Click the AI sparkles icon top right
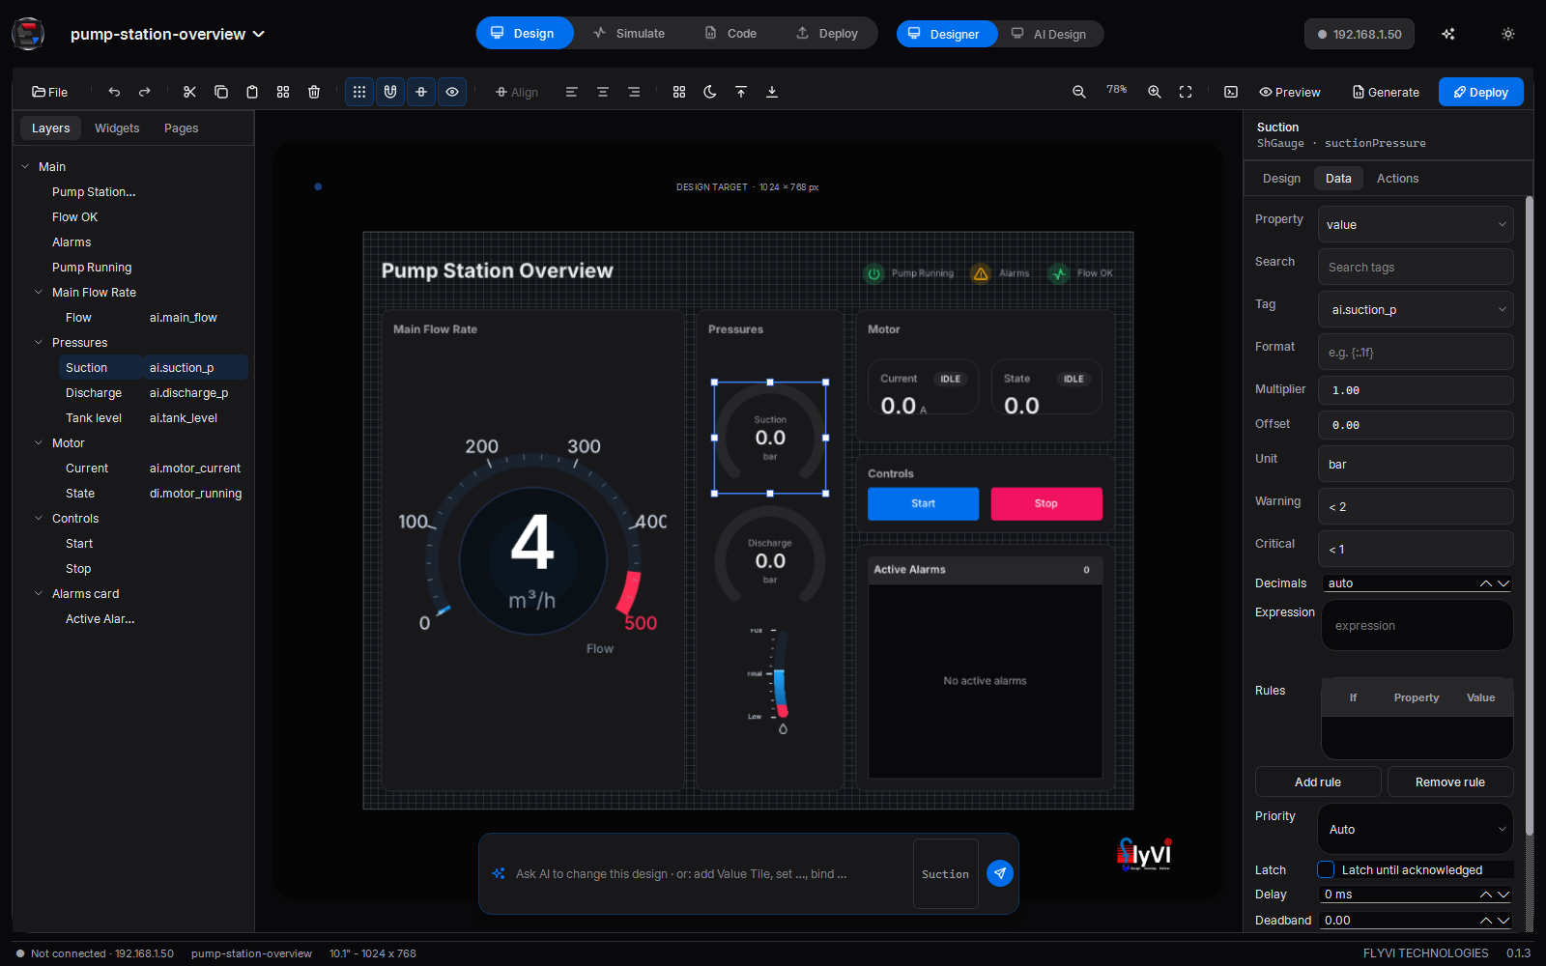 [x=1448, y=34]
